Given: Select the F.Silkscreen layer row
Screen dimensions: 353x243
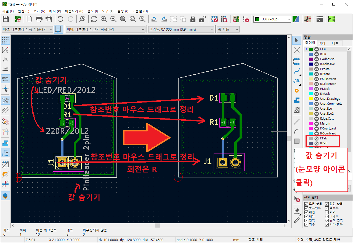Looking at the screenshot, I should pos(325,79).
